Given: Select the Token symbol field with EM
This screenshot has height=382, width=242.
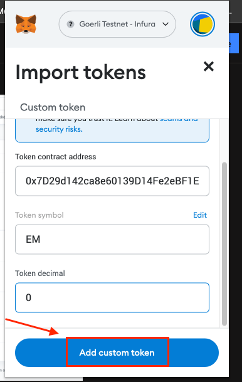Looking at the screenshot, I should [x=112, y=239].
